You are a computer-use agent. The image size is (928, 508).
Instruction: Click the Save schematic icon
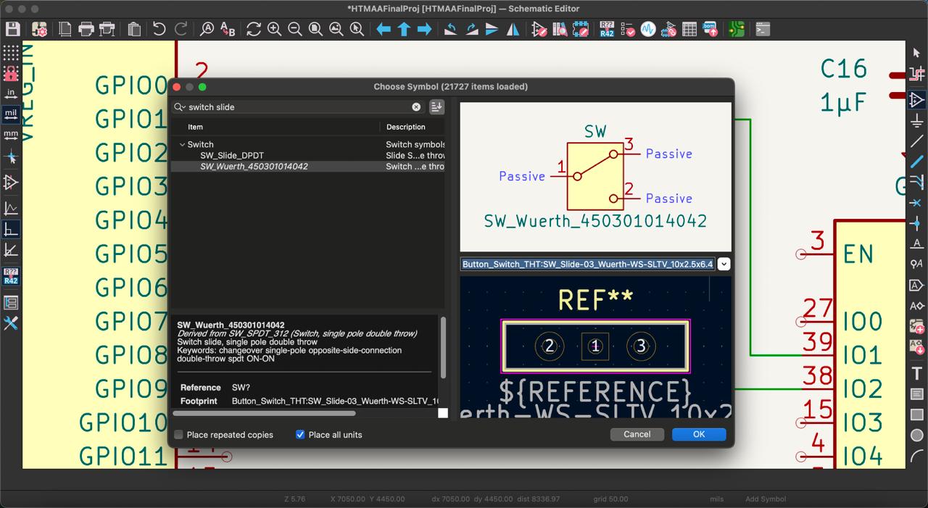click(x=13, y=29)
